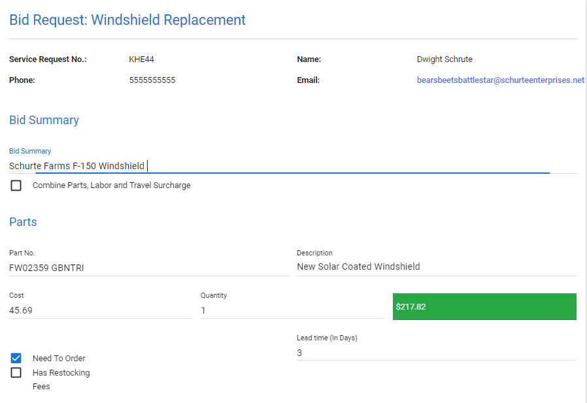The width and height of the screenshot is (587, 403).
Task: Click the Combine Parts, Labor and Travel Surcharge label
Action: [x=112, y=185]
